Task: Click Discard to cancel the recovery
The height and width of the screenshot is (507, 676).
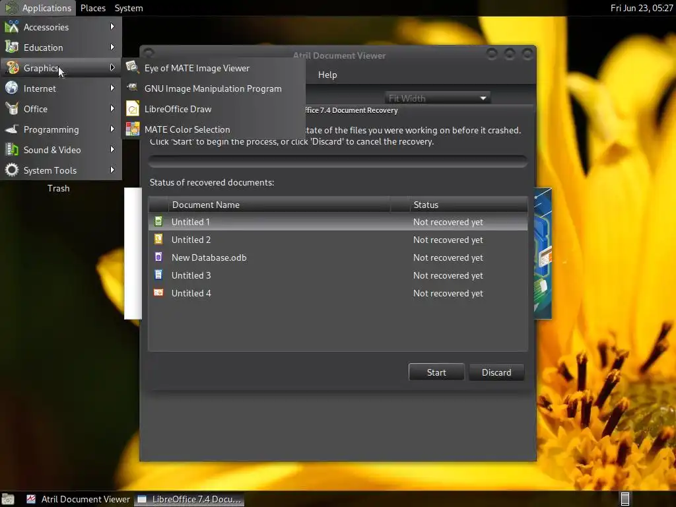Action: coord(496,372)
